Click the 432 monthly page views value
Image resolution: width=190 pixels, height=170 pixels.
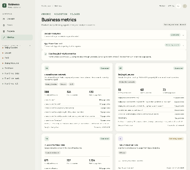point(91,92)
